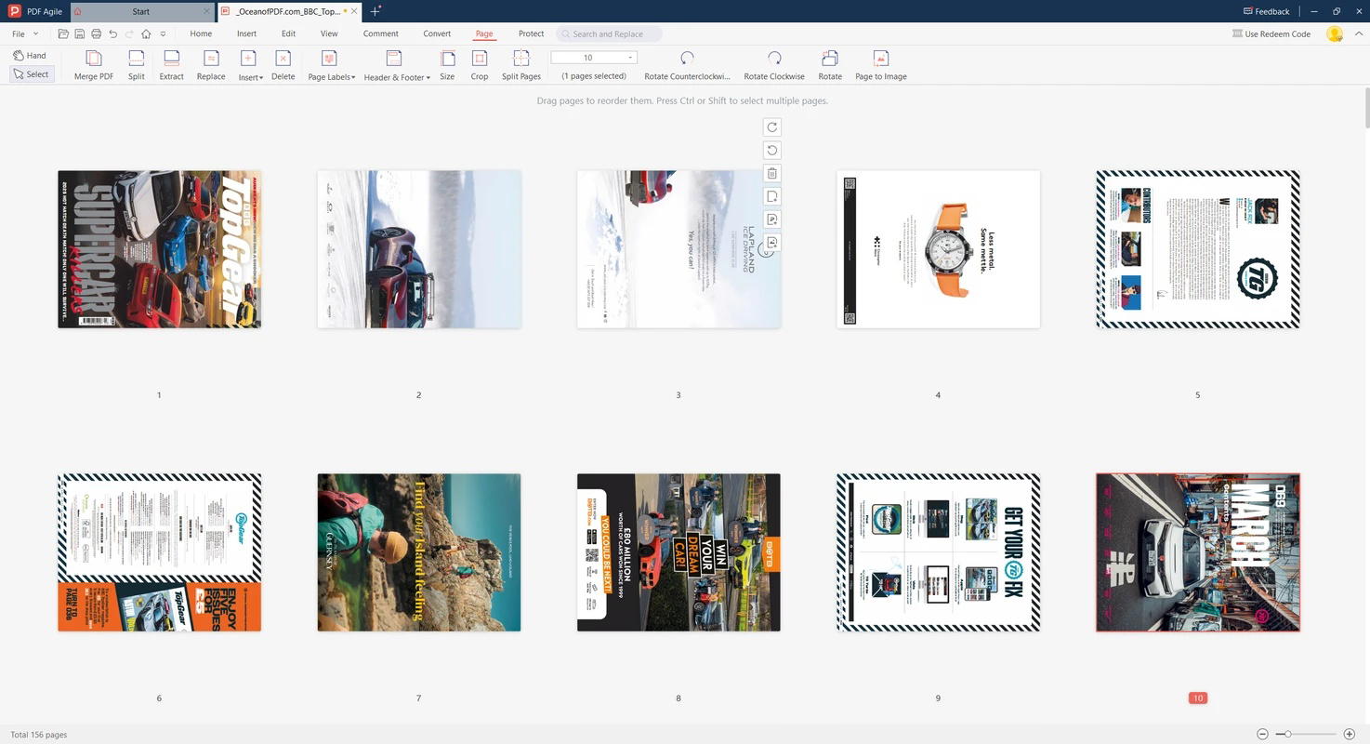
Task: Click Use Redeem Code button
Action: [x=1271, y=33]
